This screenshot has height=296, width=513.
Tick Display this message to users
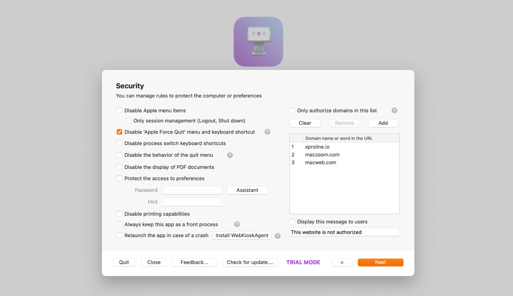coord(292,221)
